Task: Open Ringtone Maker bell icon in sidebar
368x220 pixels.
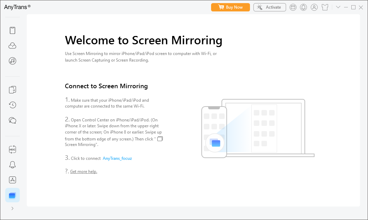Action: [x=12, y=165]
